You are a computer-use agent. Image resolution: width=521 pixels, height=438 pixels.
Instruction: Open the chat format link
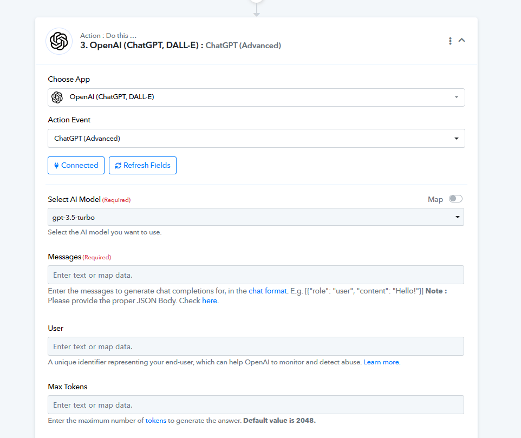tap(268, 291)
